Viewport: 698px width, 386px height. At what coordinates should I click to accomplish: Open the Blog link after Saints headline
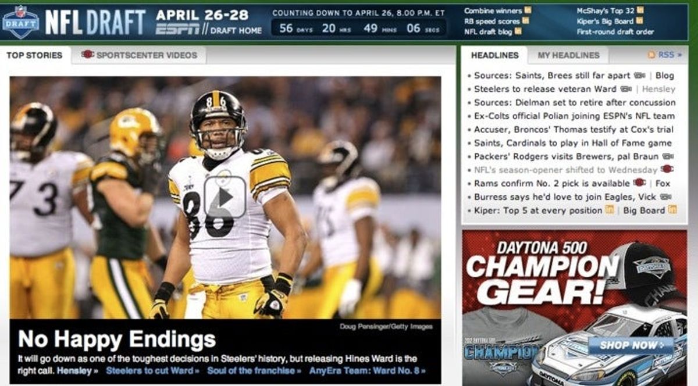click(665, 76)
